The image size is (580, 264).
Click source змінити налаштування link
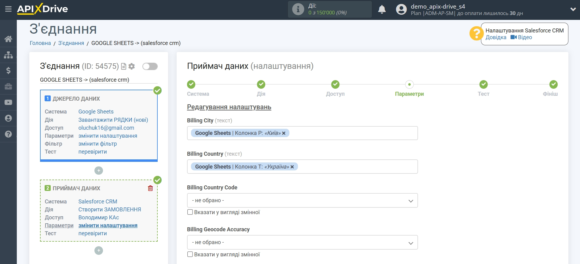click(x=108, y=136)
